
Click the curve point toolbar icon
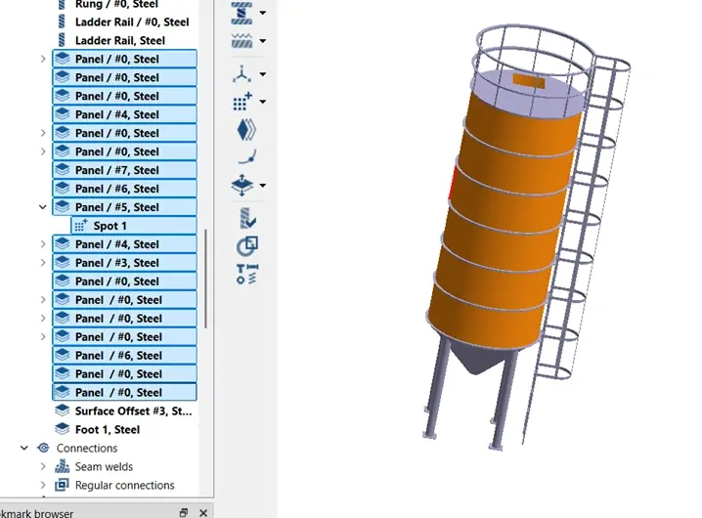[245, 155]
